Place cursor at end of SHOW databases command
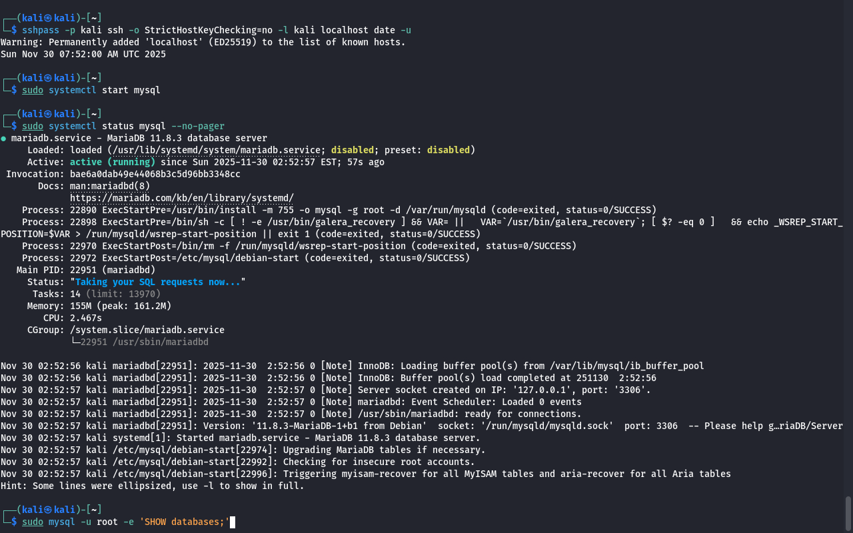The width and height of the screenshot is (853, 533). 231,522
